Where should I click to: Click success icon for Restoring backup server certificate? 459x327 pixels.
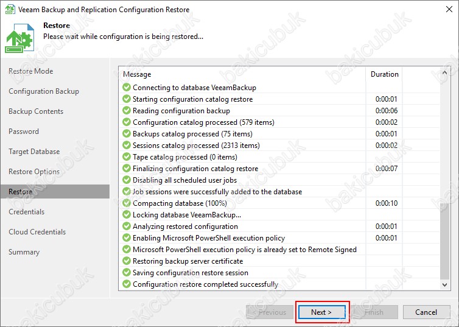[x=127, y=261]
